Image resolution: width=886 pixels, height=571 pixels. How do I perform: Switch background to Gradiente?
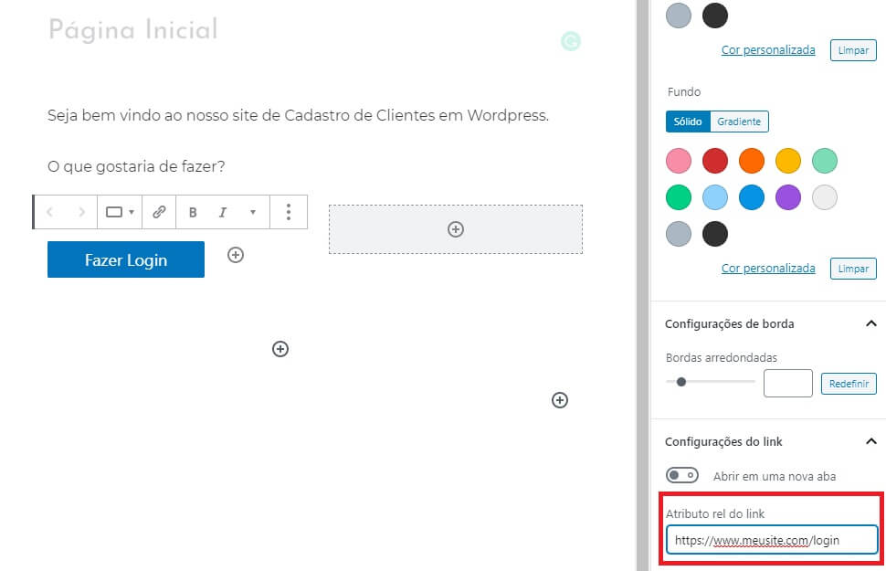tap(739, 121)
